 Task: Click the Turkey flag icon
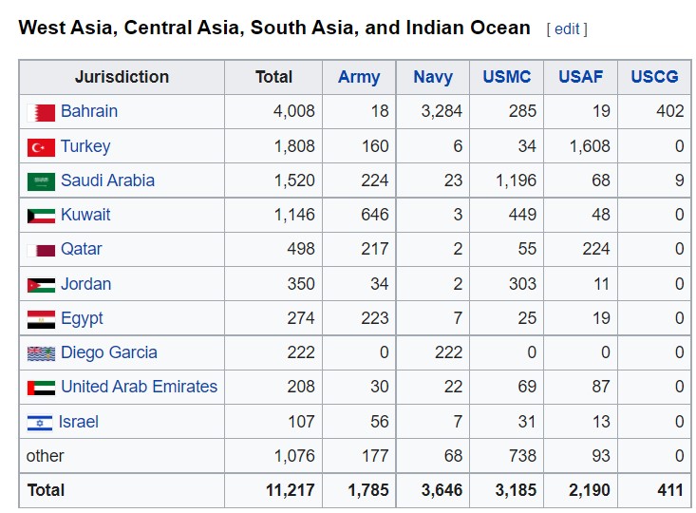41,147
